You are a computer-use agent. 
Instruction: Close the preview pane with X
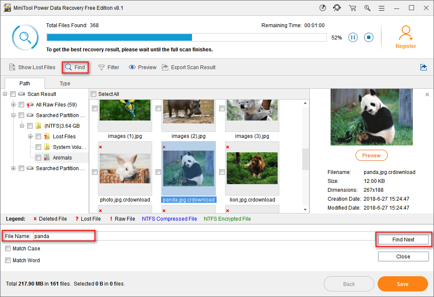click(427, 95)
